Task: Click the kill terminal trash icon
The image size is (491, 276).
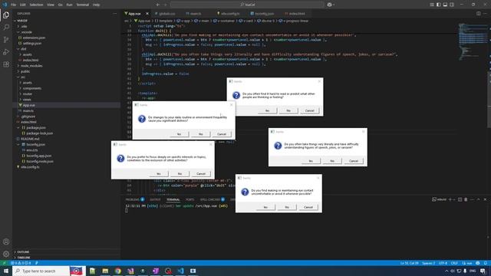Action: coord(466,199)
